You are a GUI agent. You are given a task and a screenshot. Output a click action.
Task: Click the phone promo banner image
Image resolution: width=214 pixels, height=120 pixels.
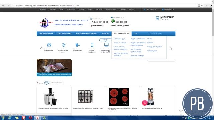coord(54,68)
